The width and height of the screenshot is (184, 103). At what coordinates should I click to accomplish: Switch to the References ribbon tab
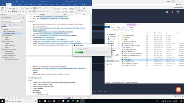tap(33, 5)
